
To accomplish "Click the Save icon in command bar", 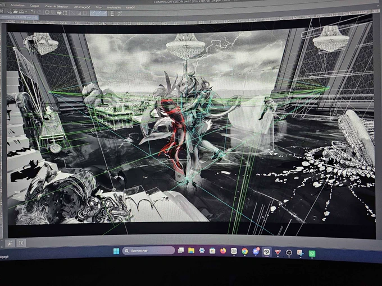I will [21, 11].
